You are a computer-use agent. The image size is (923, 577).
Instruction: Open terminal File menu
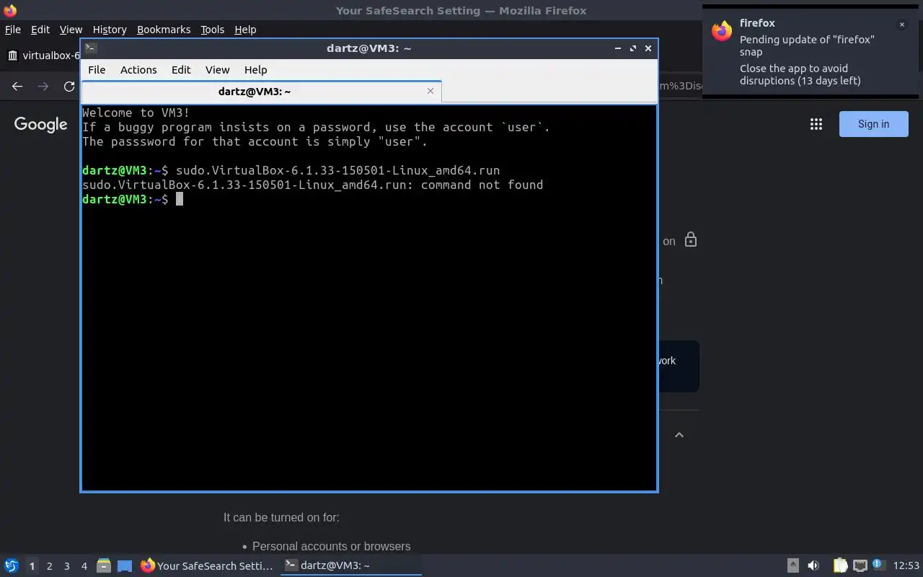(x=97, y=70)
